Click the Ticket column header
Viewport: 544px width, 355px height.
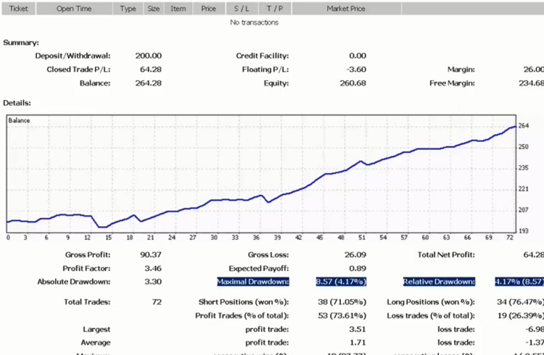18,9
